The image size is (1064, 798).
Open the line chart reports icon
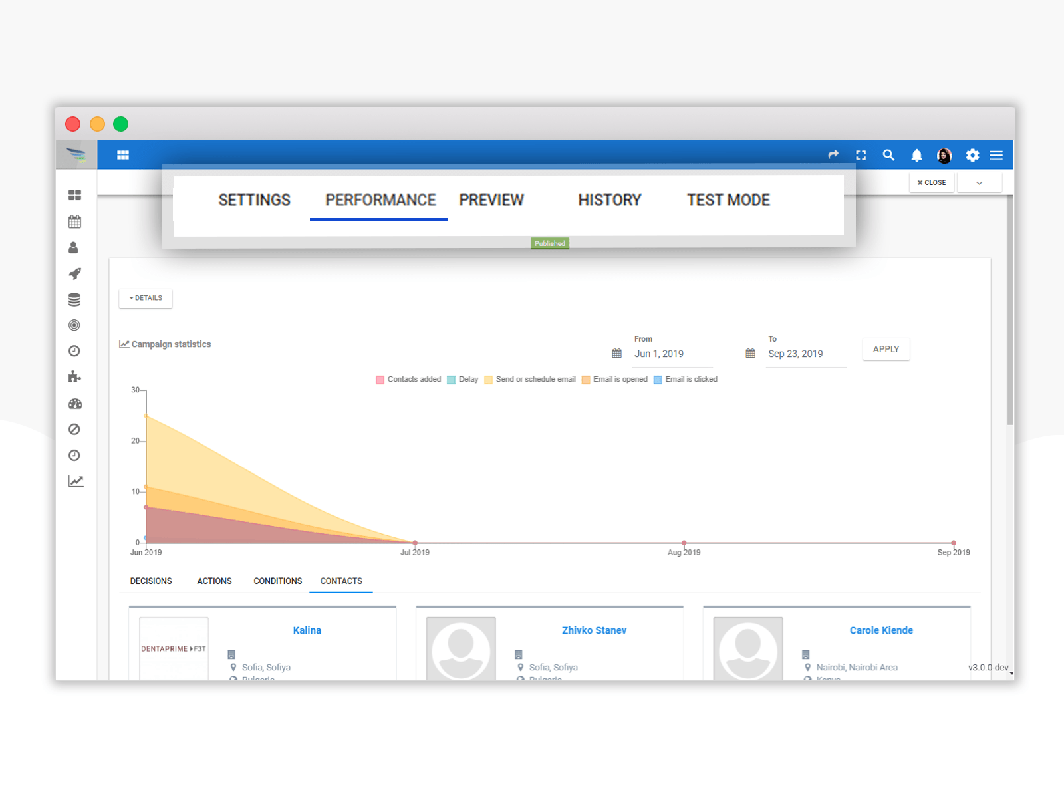[x=76, y=481]
